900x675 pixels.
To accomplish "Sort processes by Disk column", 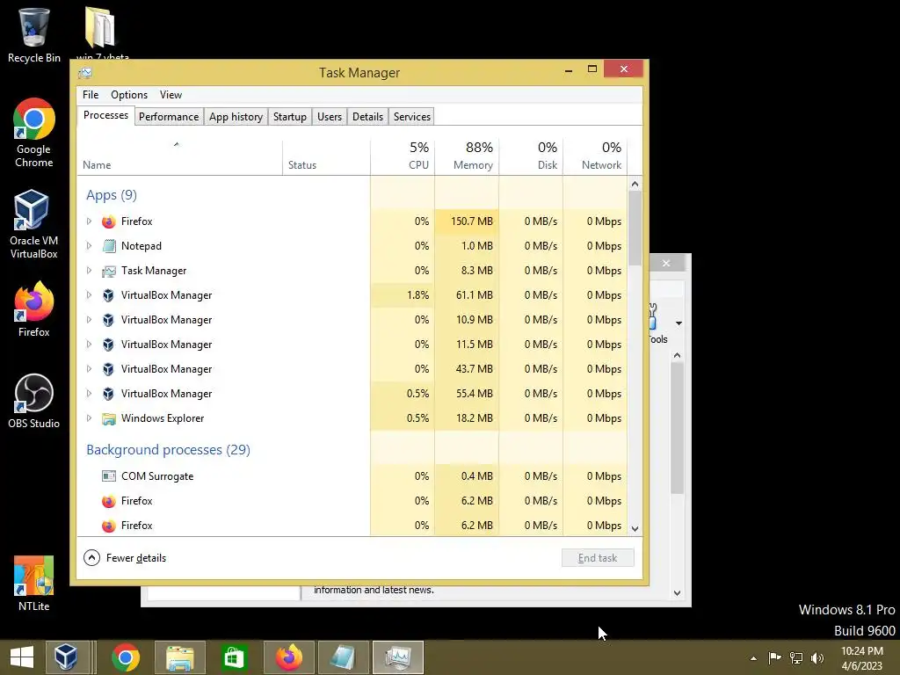I will click(x=531, y=156).
